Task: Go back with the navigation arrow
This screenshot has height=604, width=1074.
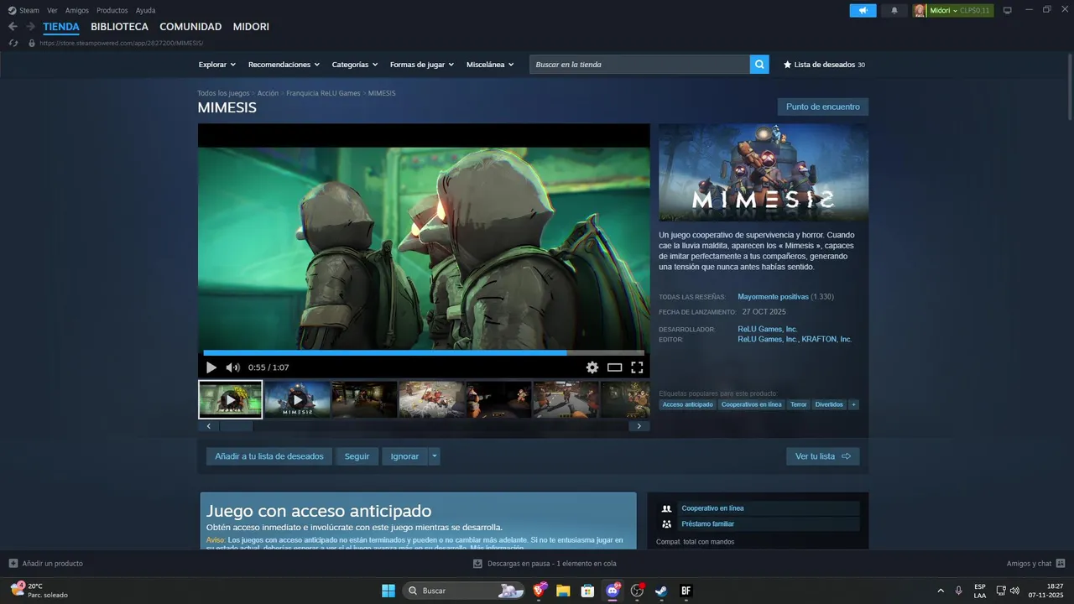Action: point(13,27)
